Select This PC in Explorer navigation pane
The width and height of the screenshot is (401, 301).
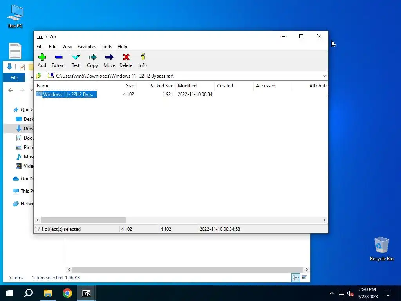[23, 191]
